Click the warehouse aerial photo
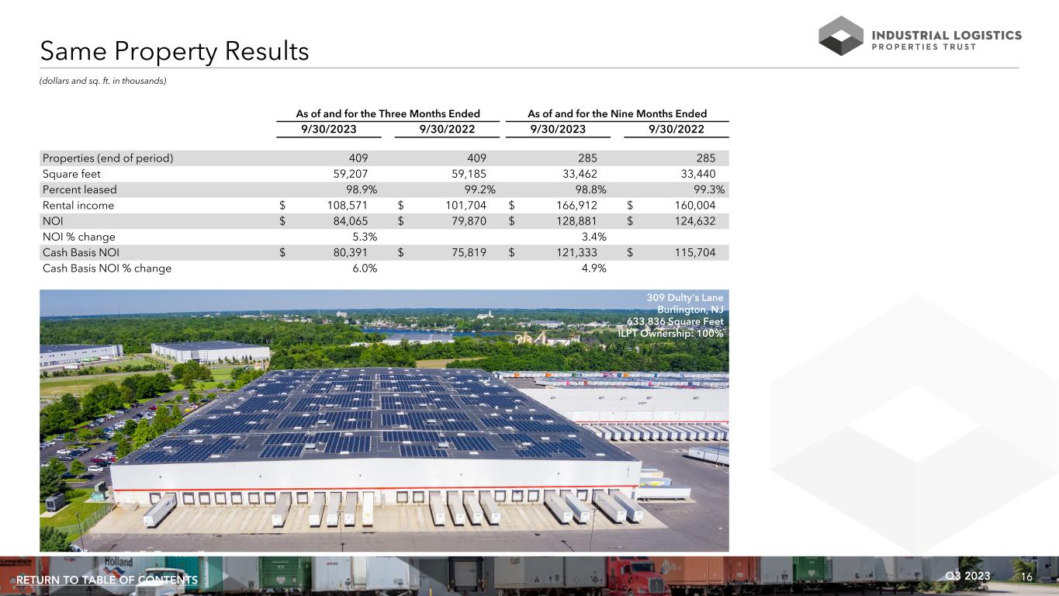 click(384, 435)
